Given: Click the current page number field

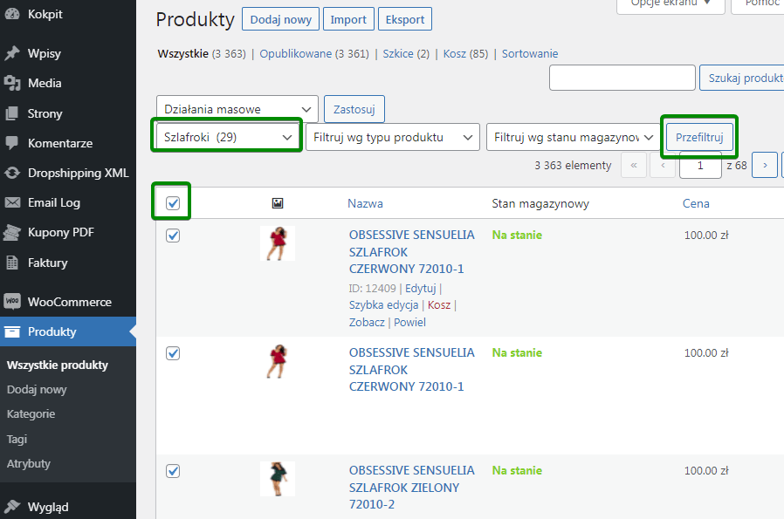Looking at the screenshot, I should pyautogui.click(x=700, y=165).
